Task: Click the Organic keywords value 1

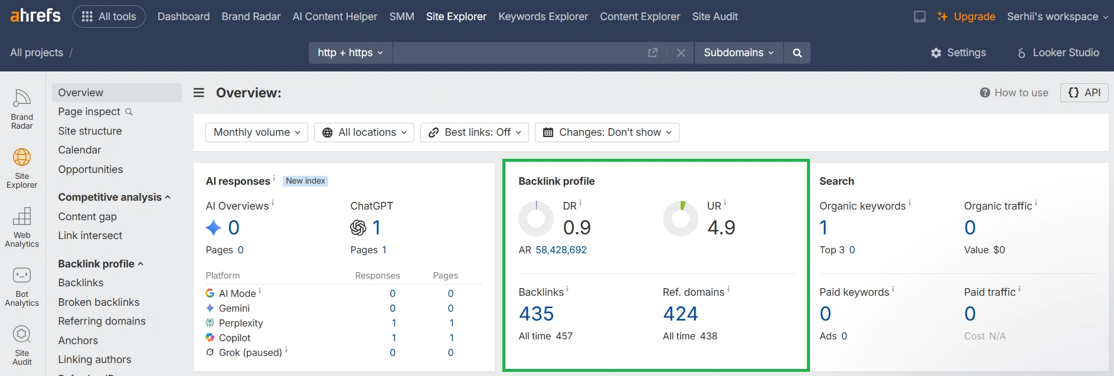Action: click(824, 227)
